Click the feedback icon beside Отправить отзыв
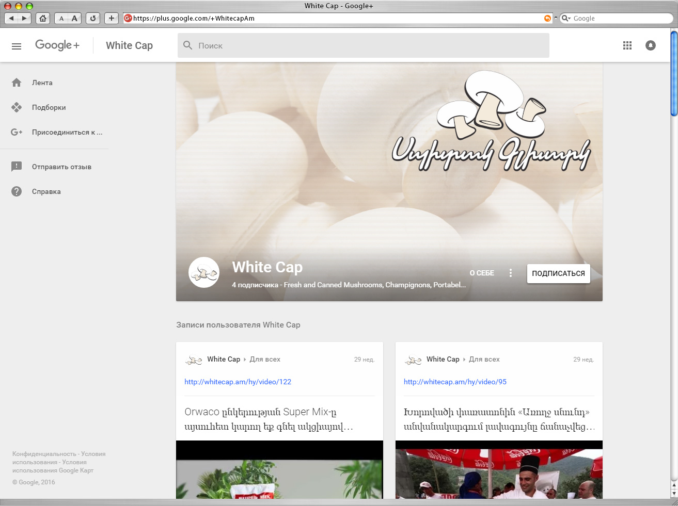 click(x=17, y=166)
